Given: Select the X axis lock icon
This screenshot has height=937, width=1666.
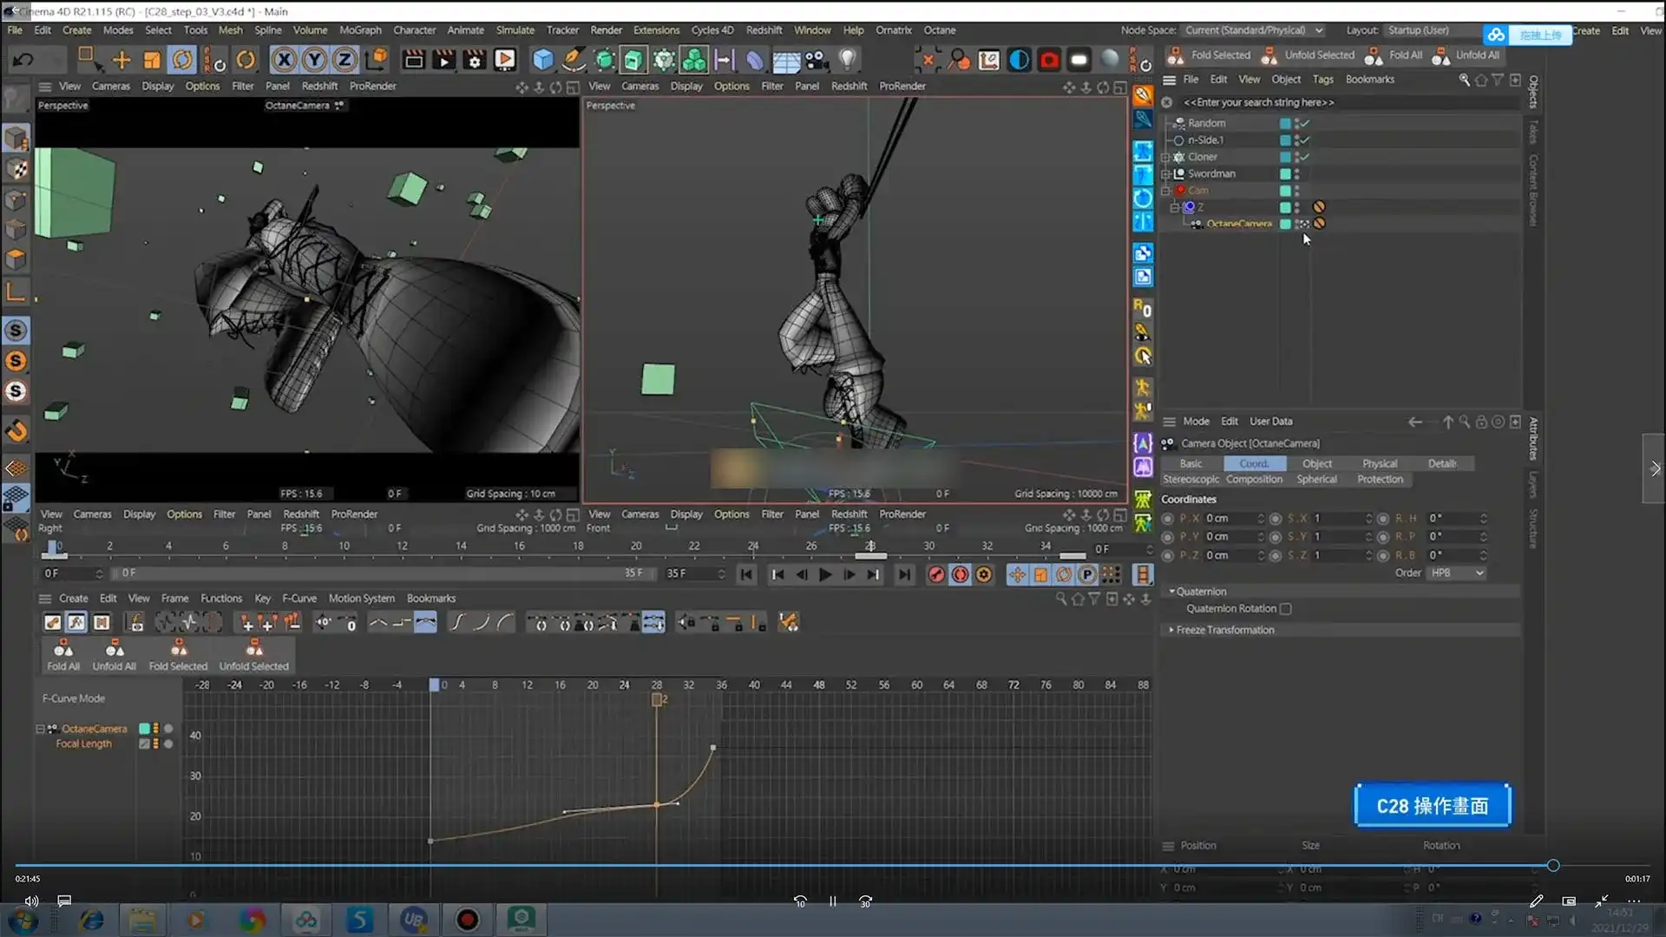Looking at the screenshot, I should tap(285, 59).
